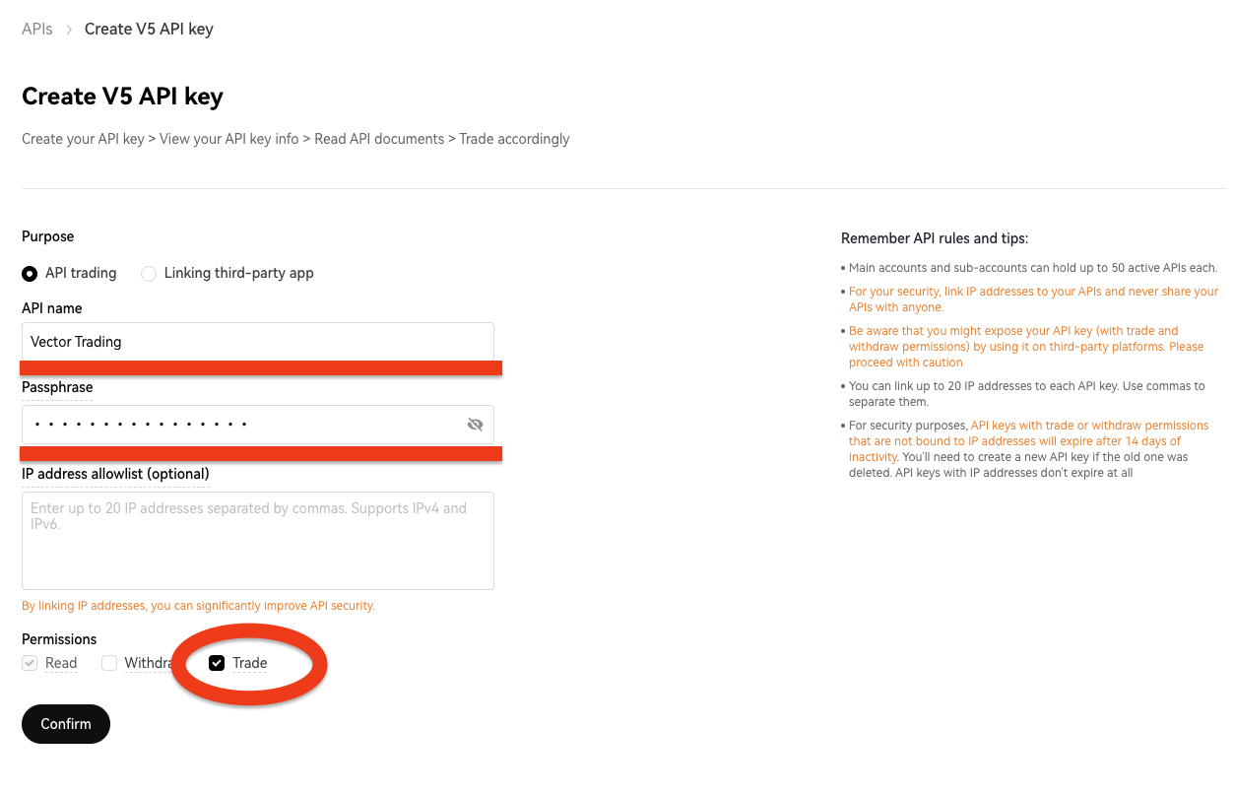The height and width of the screenshot is (794, 1235).
Task: Enable the Withdraw permission checkbox
Action: point(109,663)
